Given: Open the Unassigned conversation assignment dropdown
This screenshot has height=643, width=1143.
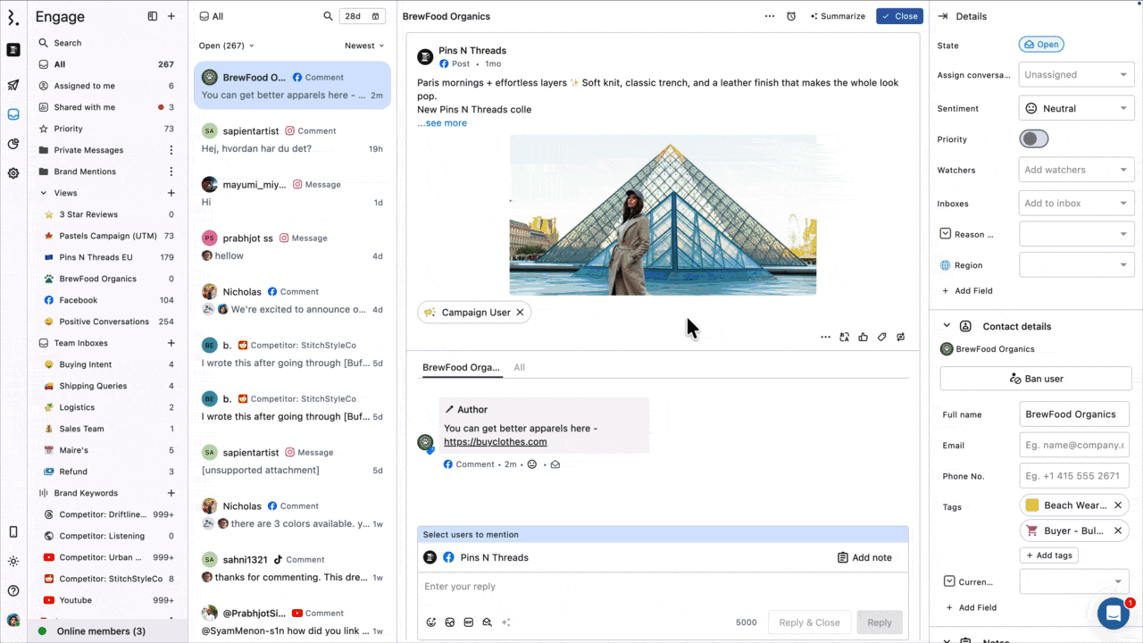Looking at the screenshot, I should coord(1076,74).
